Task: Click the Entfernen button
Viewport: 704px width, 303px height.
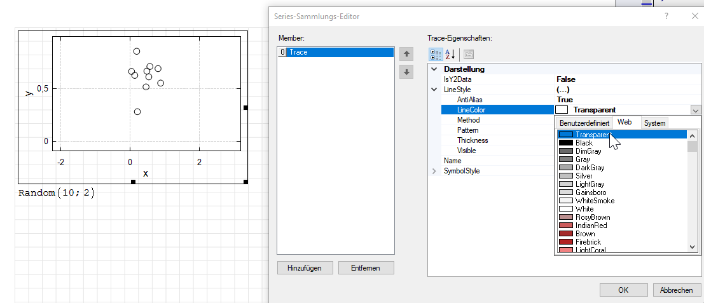Action: tap(366, 268)
